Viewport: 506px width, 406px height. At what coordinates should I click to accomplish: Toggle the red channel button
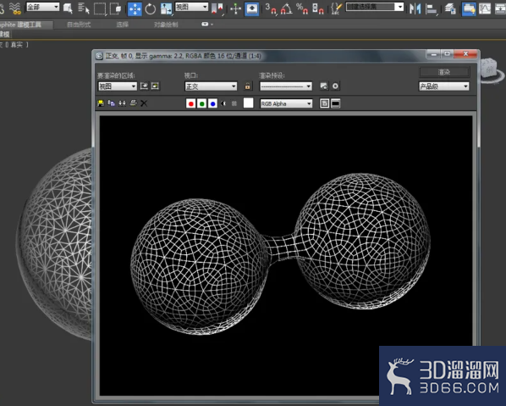pos(190,103)
